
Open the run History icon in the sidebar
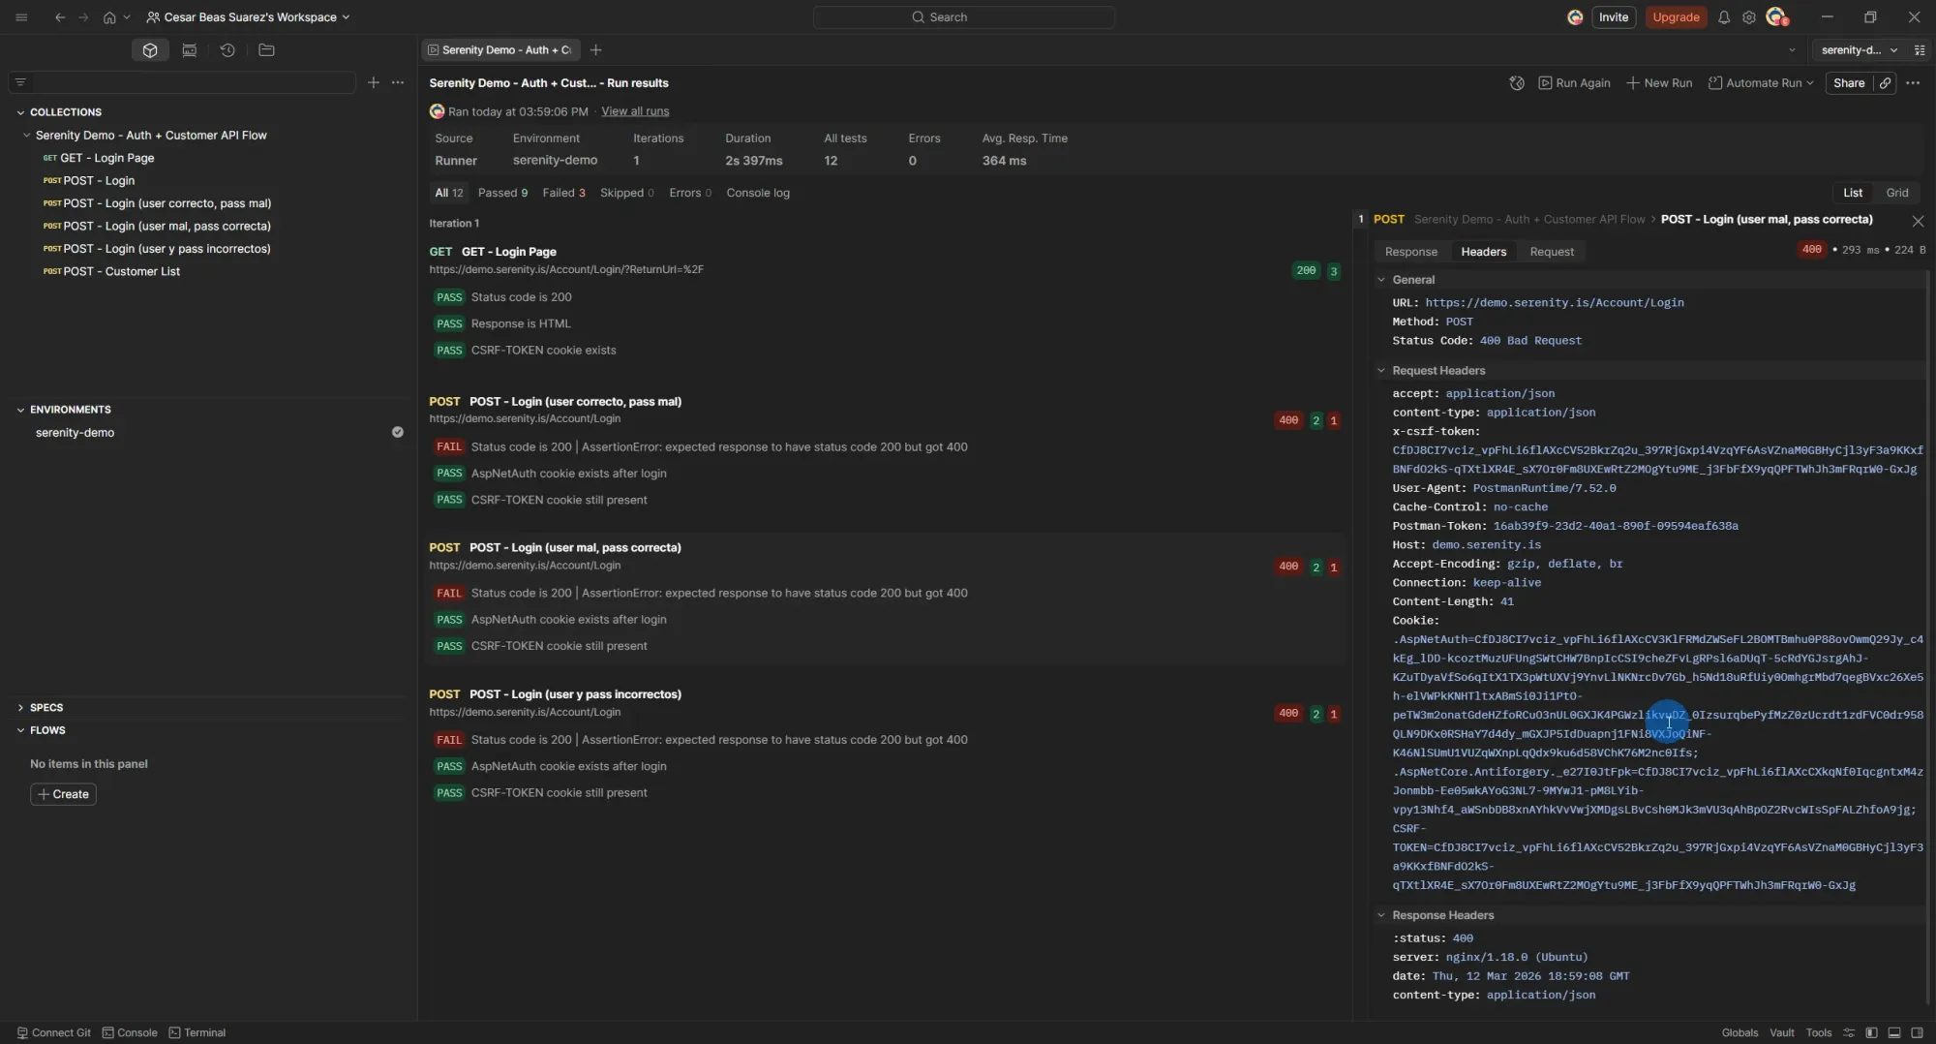coord(227,49)
